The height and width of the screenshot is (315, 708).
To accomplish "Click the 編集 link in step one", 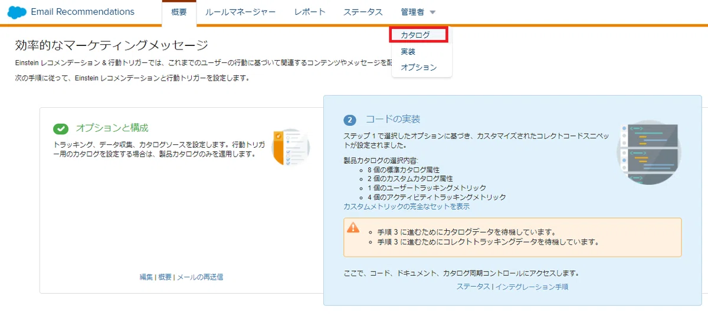I will point(146,277).
